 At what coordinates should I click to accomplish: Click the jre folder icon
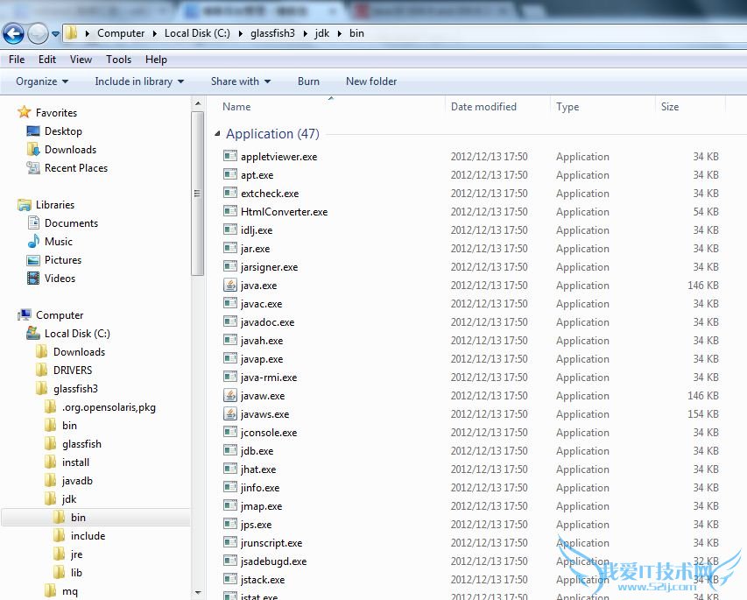coord(60,554)
